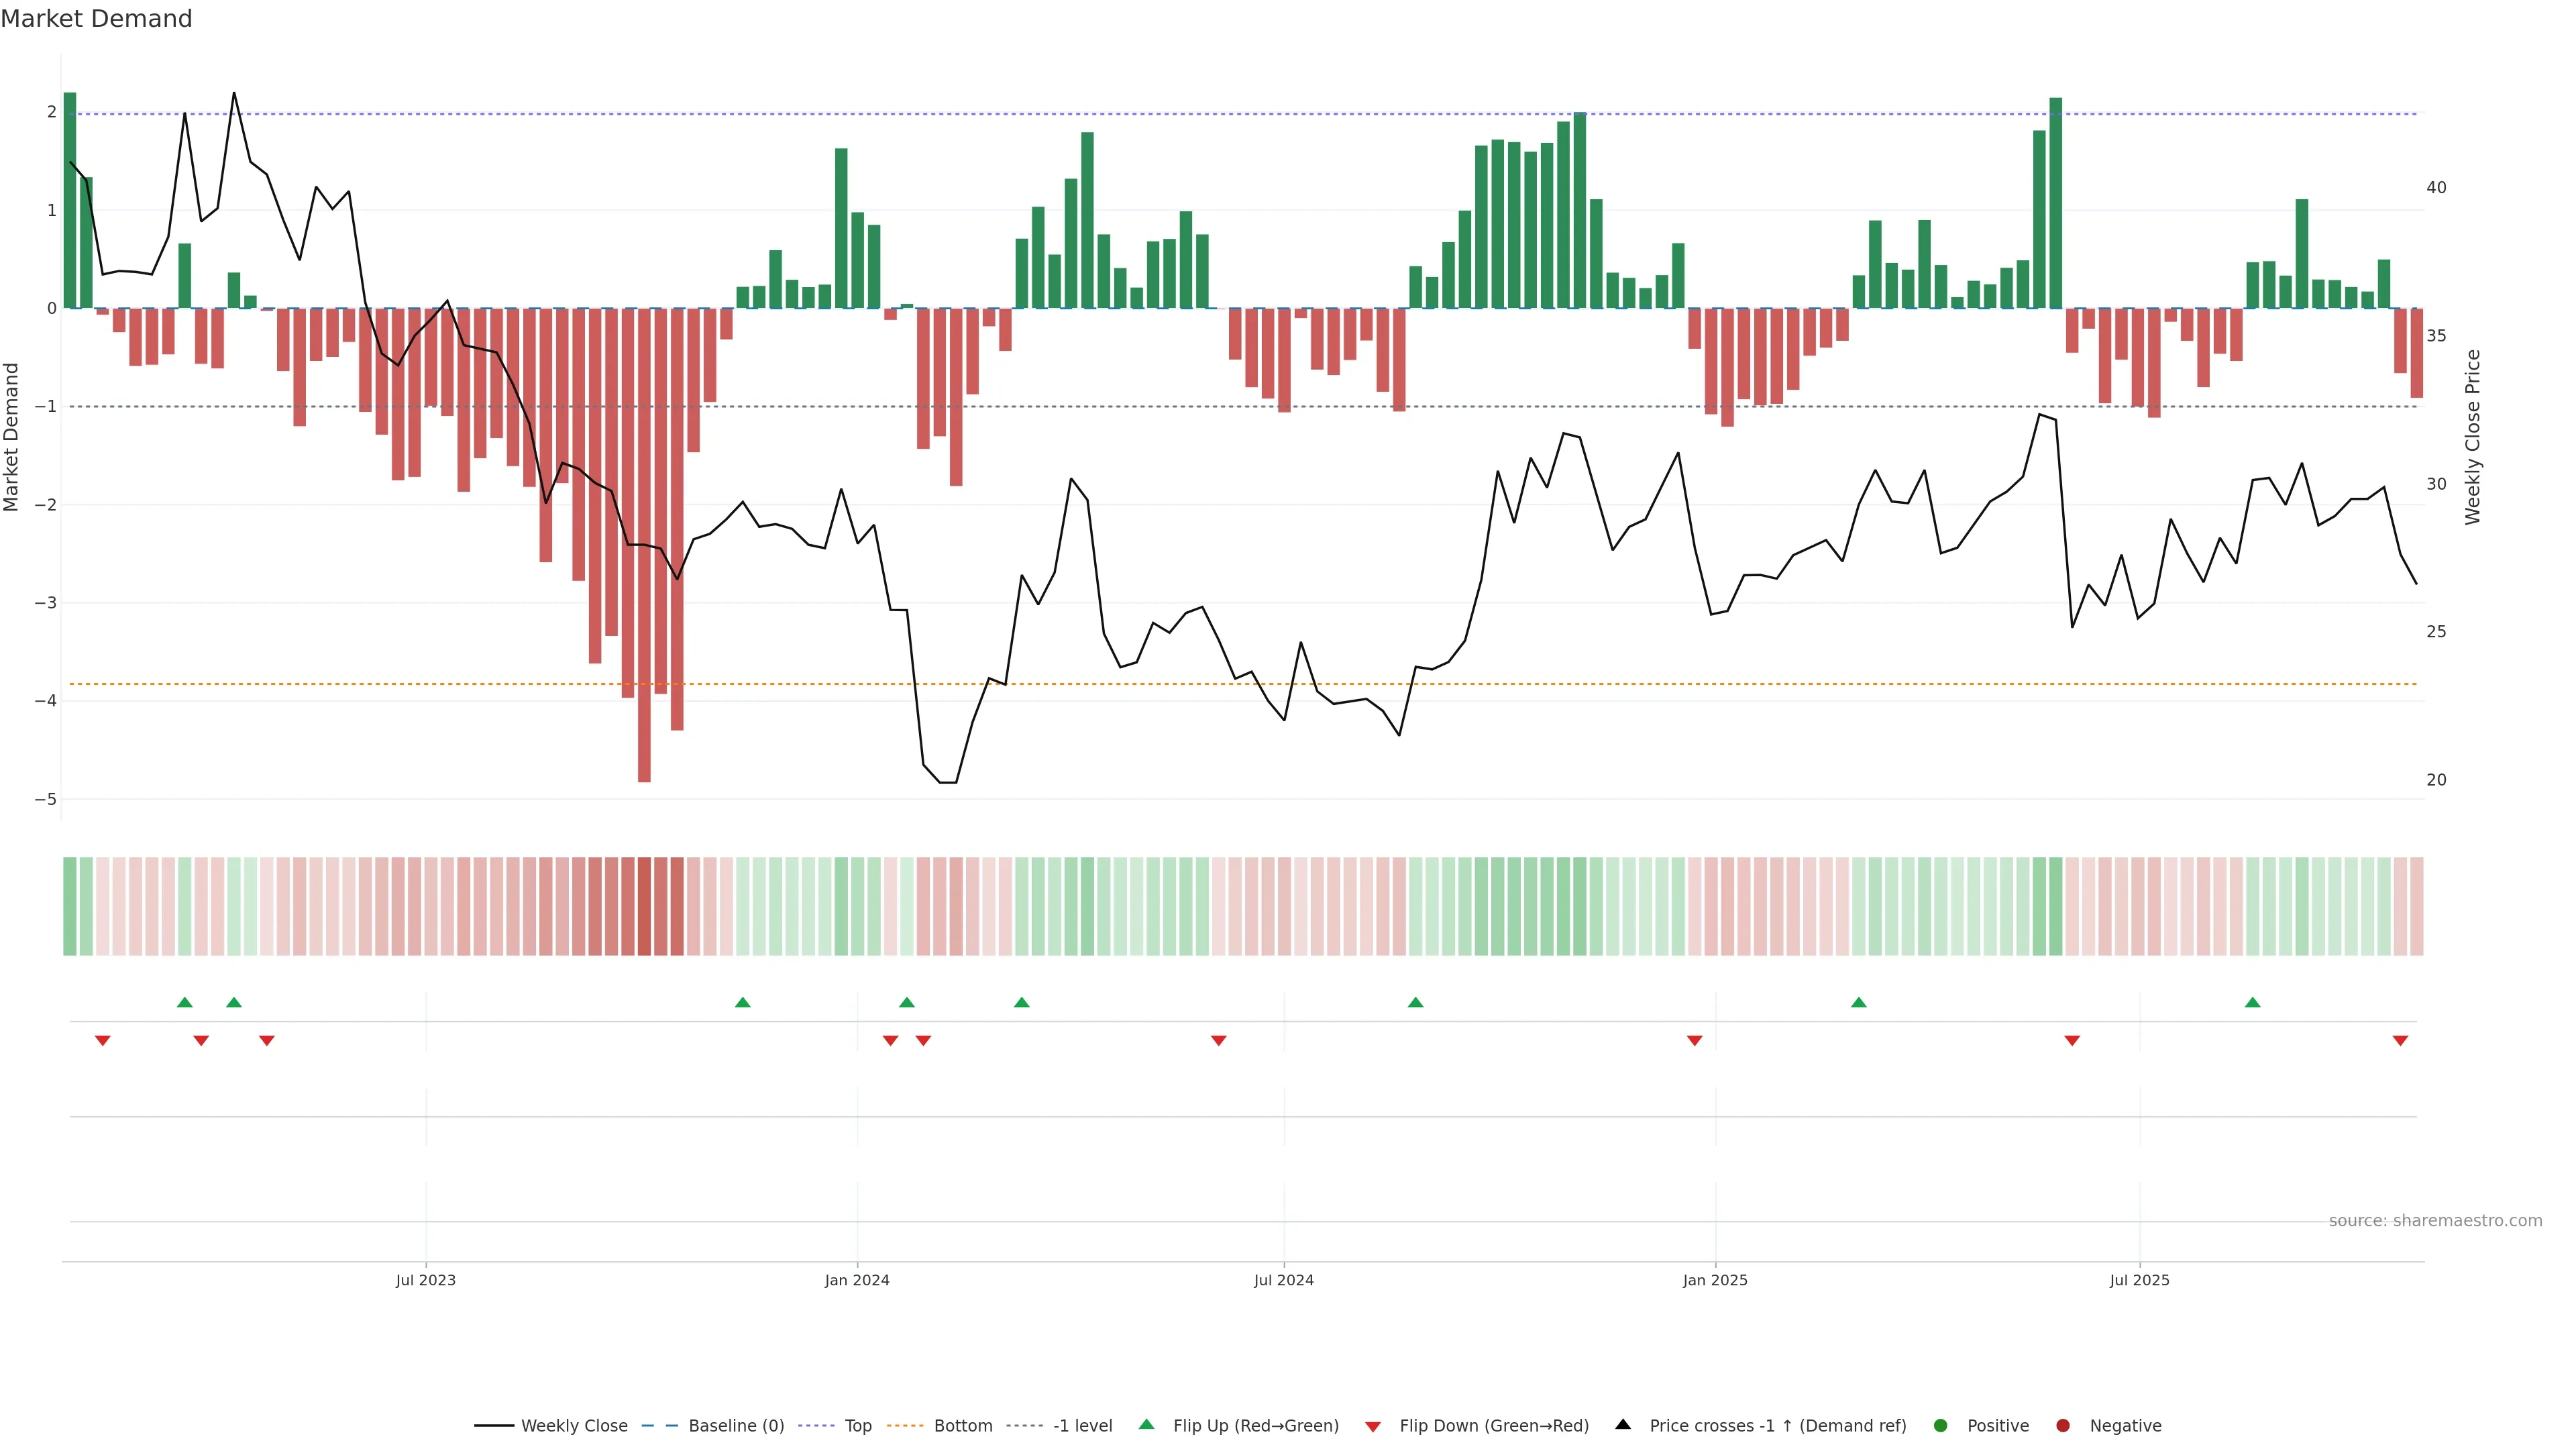Click the black Price crosses -1 triangle icon
This screenshot has height=1449, width=2576.
coord(1623,1425)
